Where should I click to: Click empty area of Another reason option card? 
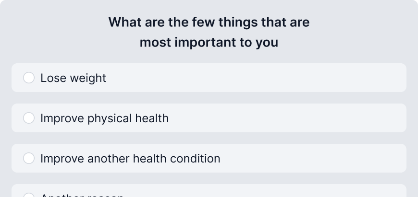coord(264,191)
